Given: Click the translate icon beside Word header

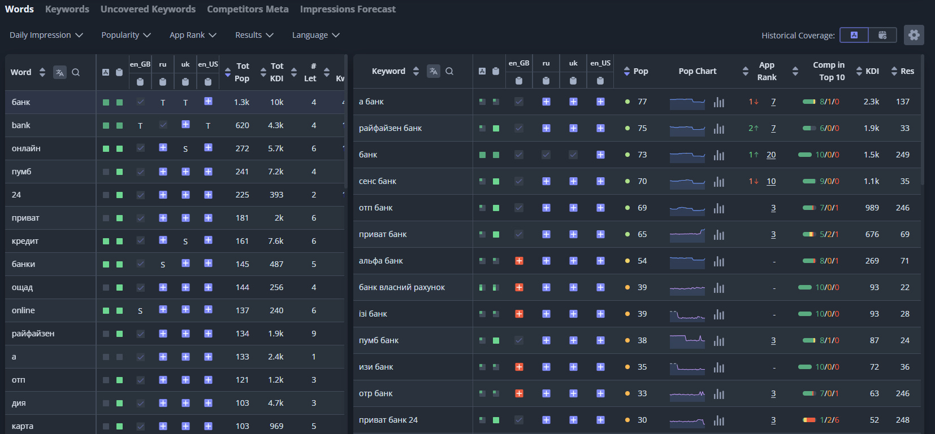Looking at the screenshot, I should pyautogui.click(x=60, y=72).
